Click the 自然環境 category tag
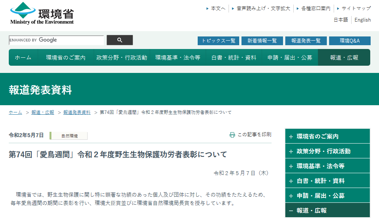Image resolution: width=379 pixels, height=218 pixels. [x=69, y=136]
